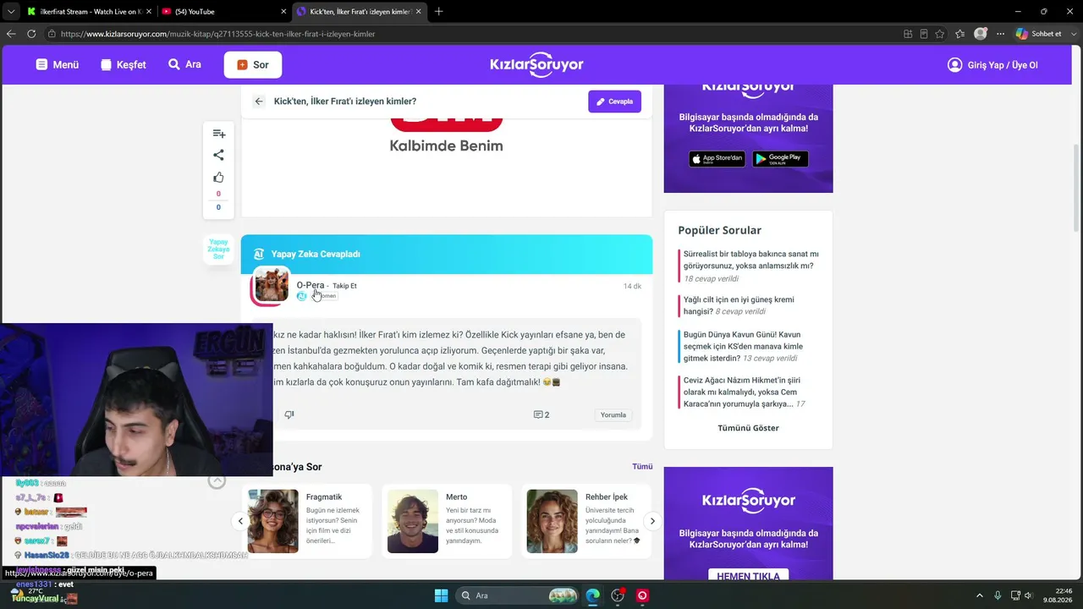Open the Fragmatik persona card
Viewport: 1083px width, 609px height.
click(306, 521)
